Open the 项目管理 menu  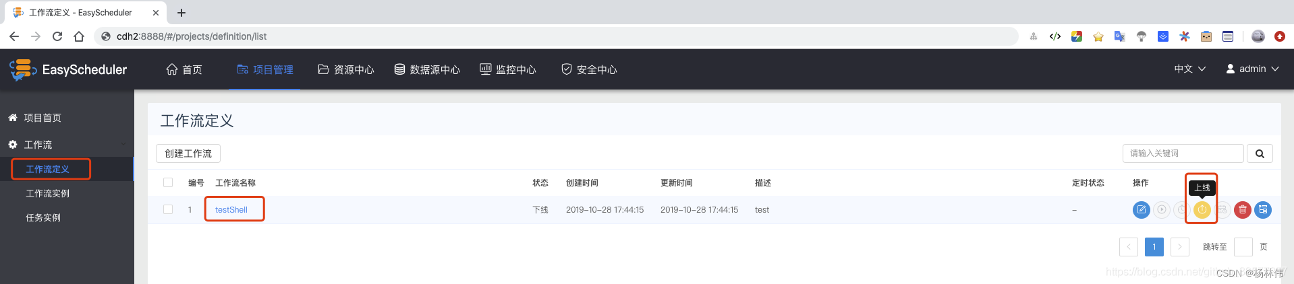click(x=265, y=69)
